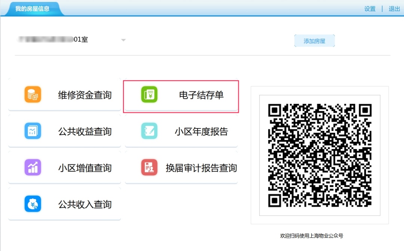Viewport: 404px width, 251px height.
Task: Click the green ¥ receipt icon for 电子结存单
Action: [x=149, y=94]
